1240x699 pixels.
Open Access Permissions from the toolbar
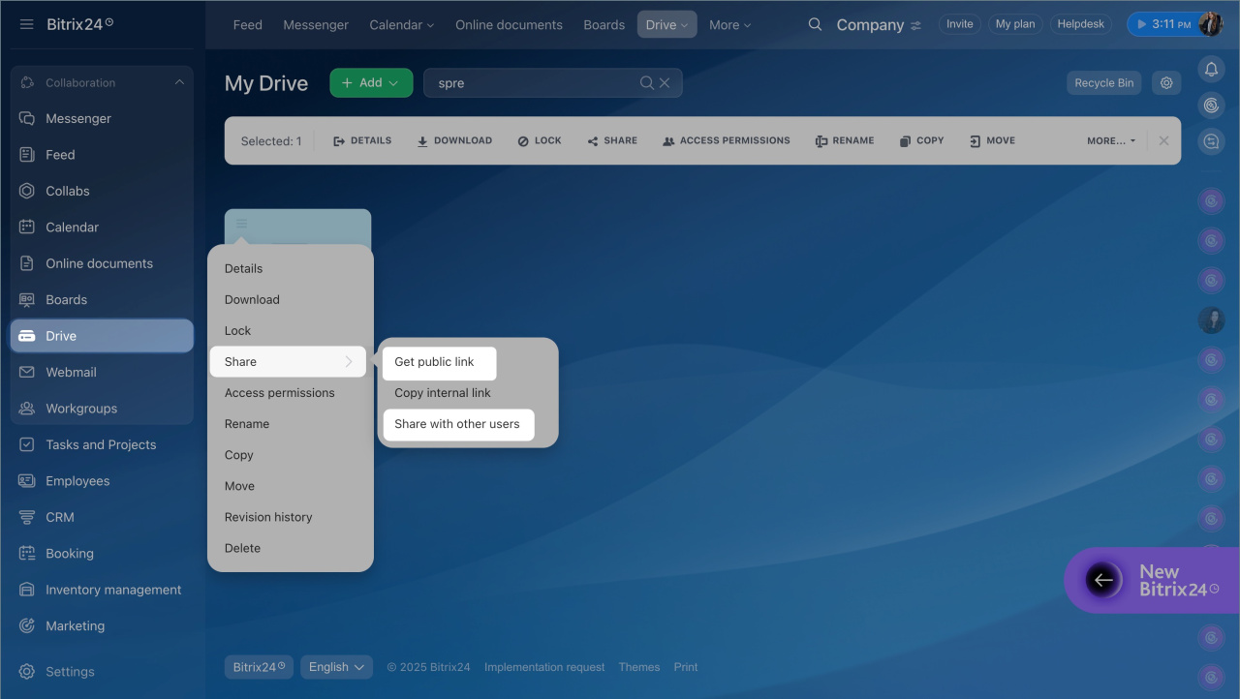click(x=726, y=140)
